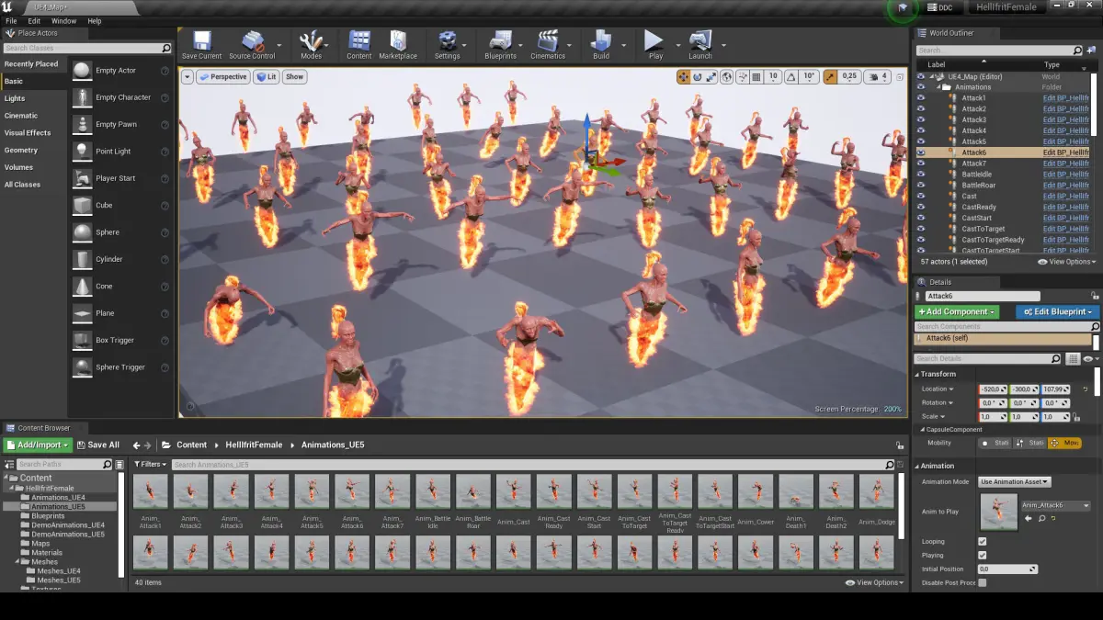
Task: Click the Content Browser back arrow
Action: point(136,445)
